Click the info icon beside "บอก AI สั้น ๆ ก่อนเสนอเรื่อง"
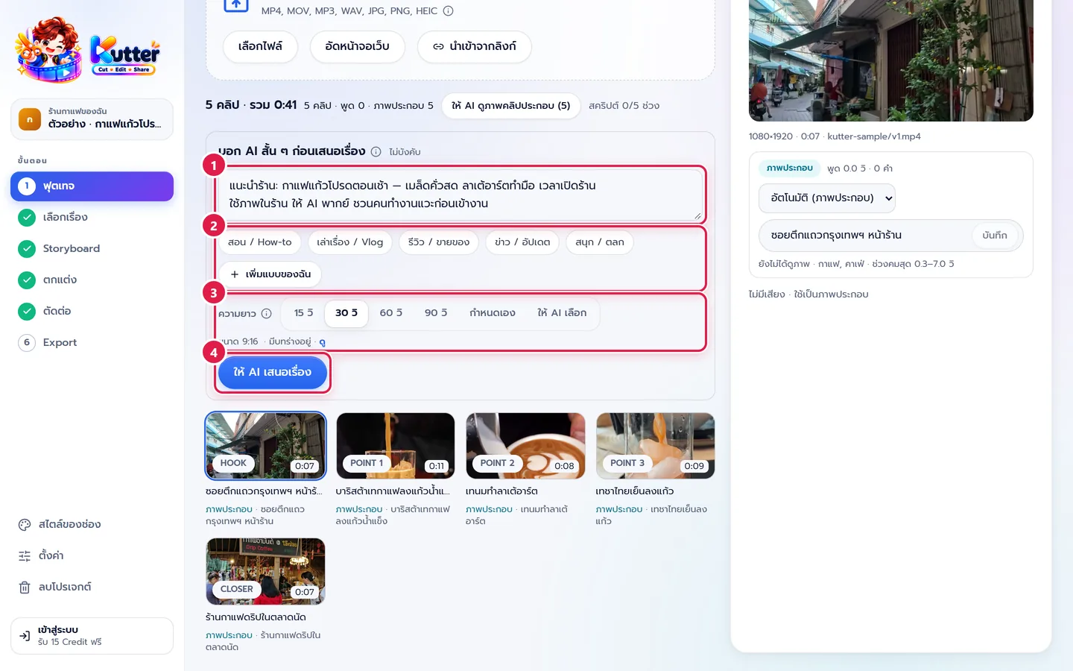 [376, 152]
